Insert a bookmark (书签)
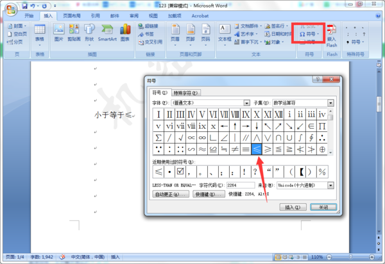The height and width of the screenshot is (264, 385). click(146, 34)
